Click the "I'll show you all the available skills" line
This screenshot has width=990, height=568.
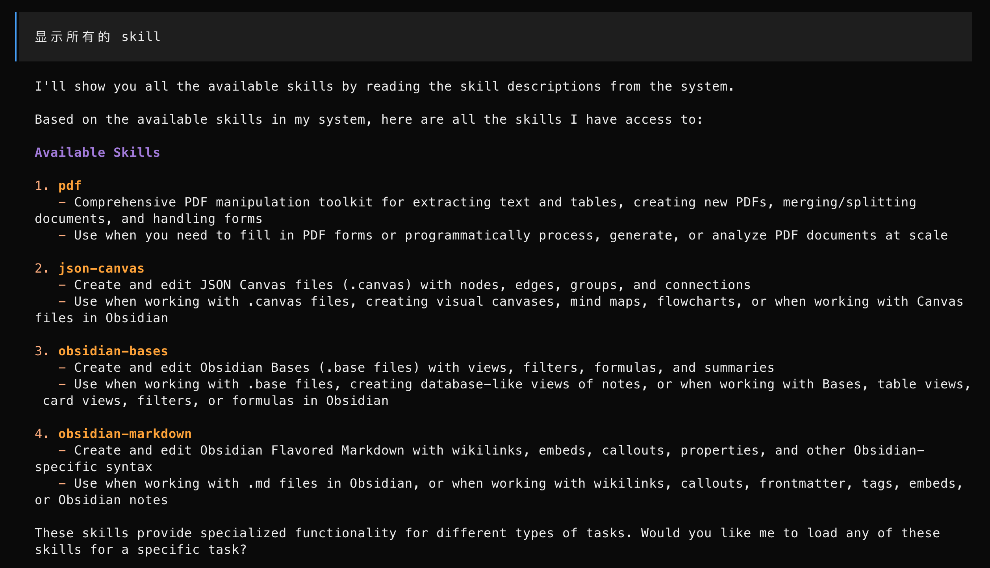(x=384, y=86)
